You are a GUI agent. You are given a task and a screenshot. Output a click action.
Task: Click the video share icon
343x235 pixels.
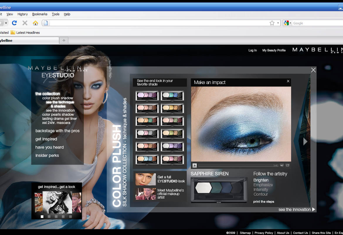point(288,166)
